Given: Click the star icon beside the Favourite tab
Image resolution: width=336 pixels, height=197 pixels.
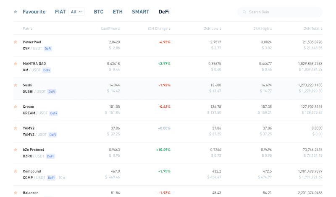Looking at the screenshot, I should pyautogui.click(x=16, y=12).
